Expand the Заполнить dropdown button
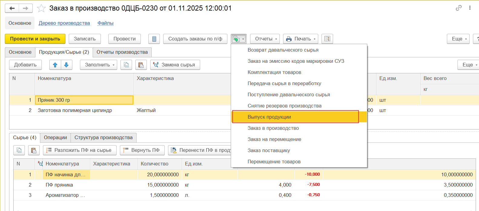This screenshot has height=211, width=479. [x=98, y=65]
